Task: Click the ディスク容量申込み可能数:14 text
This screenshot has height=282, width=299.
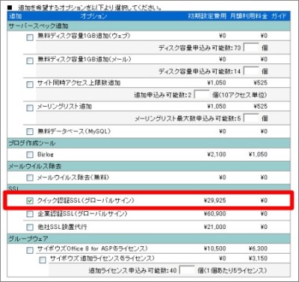Action: click(200, 72)
